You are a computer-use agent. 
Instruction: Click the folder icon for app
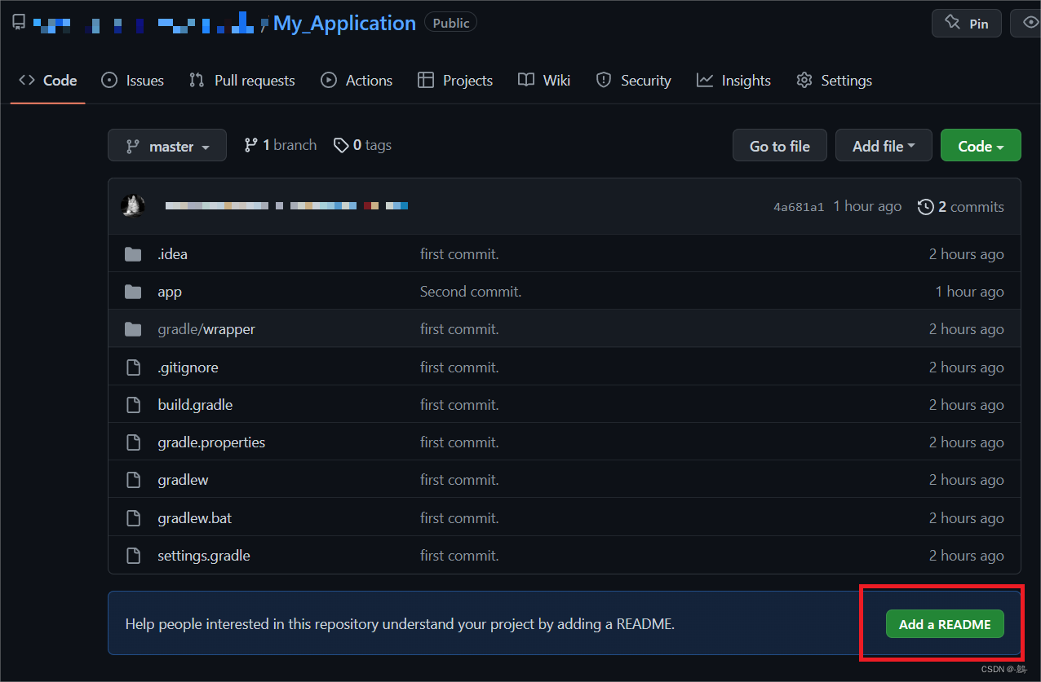pyautogui.click(x=133, y=292)
